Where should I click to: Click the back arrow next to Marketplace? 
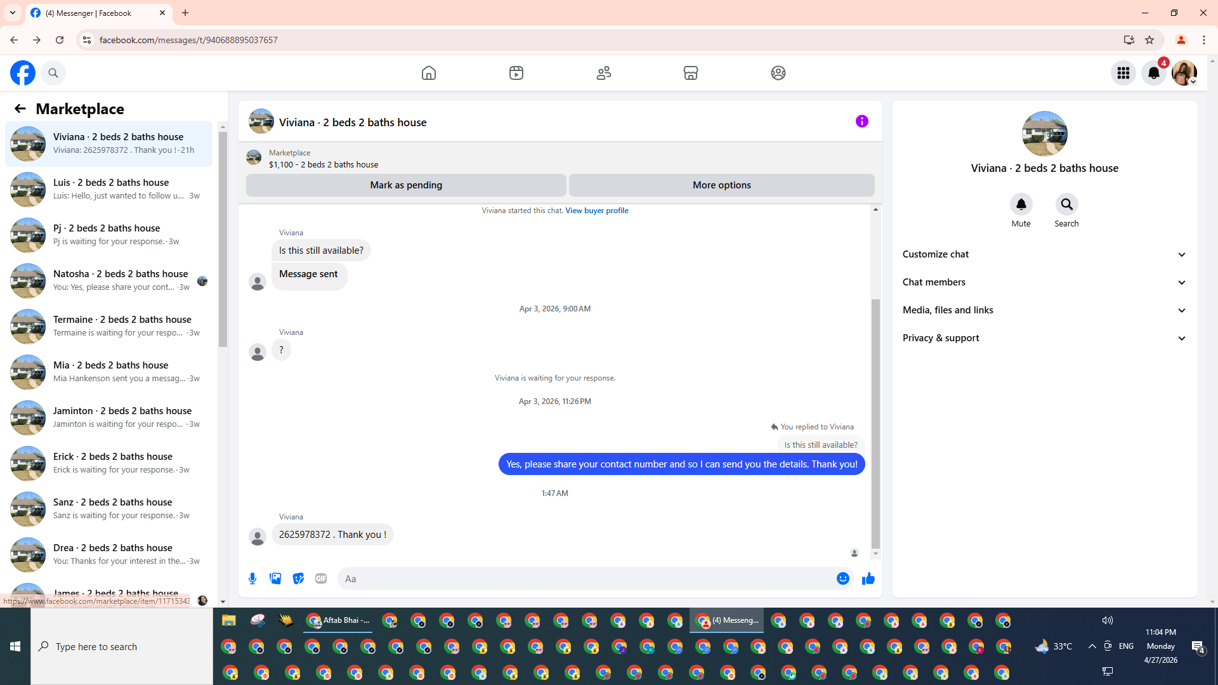20,108
